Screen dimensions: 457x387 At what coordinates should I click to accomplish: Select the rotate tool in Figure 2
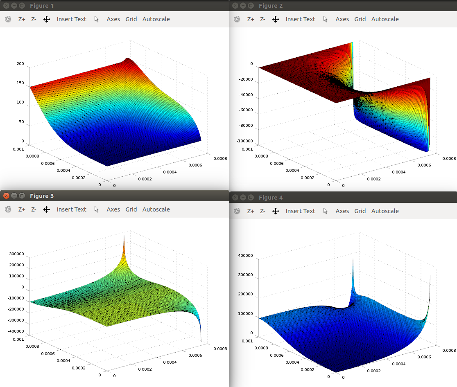[237, 19]
